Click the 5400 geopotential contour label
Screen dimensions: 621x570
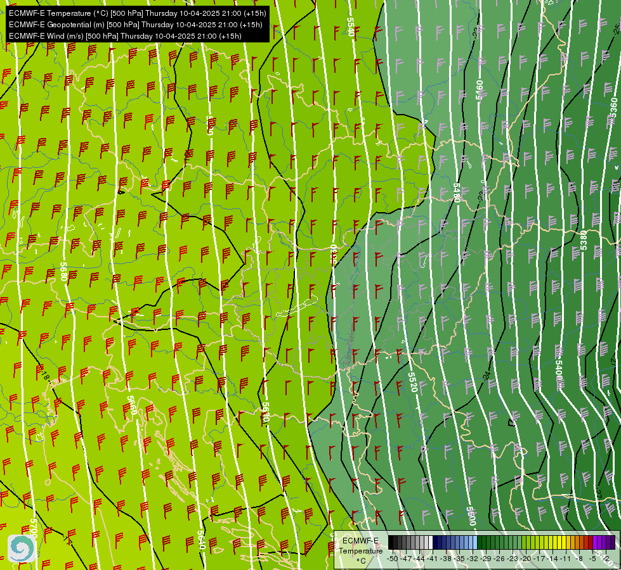click(558, 369)
